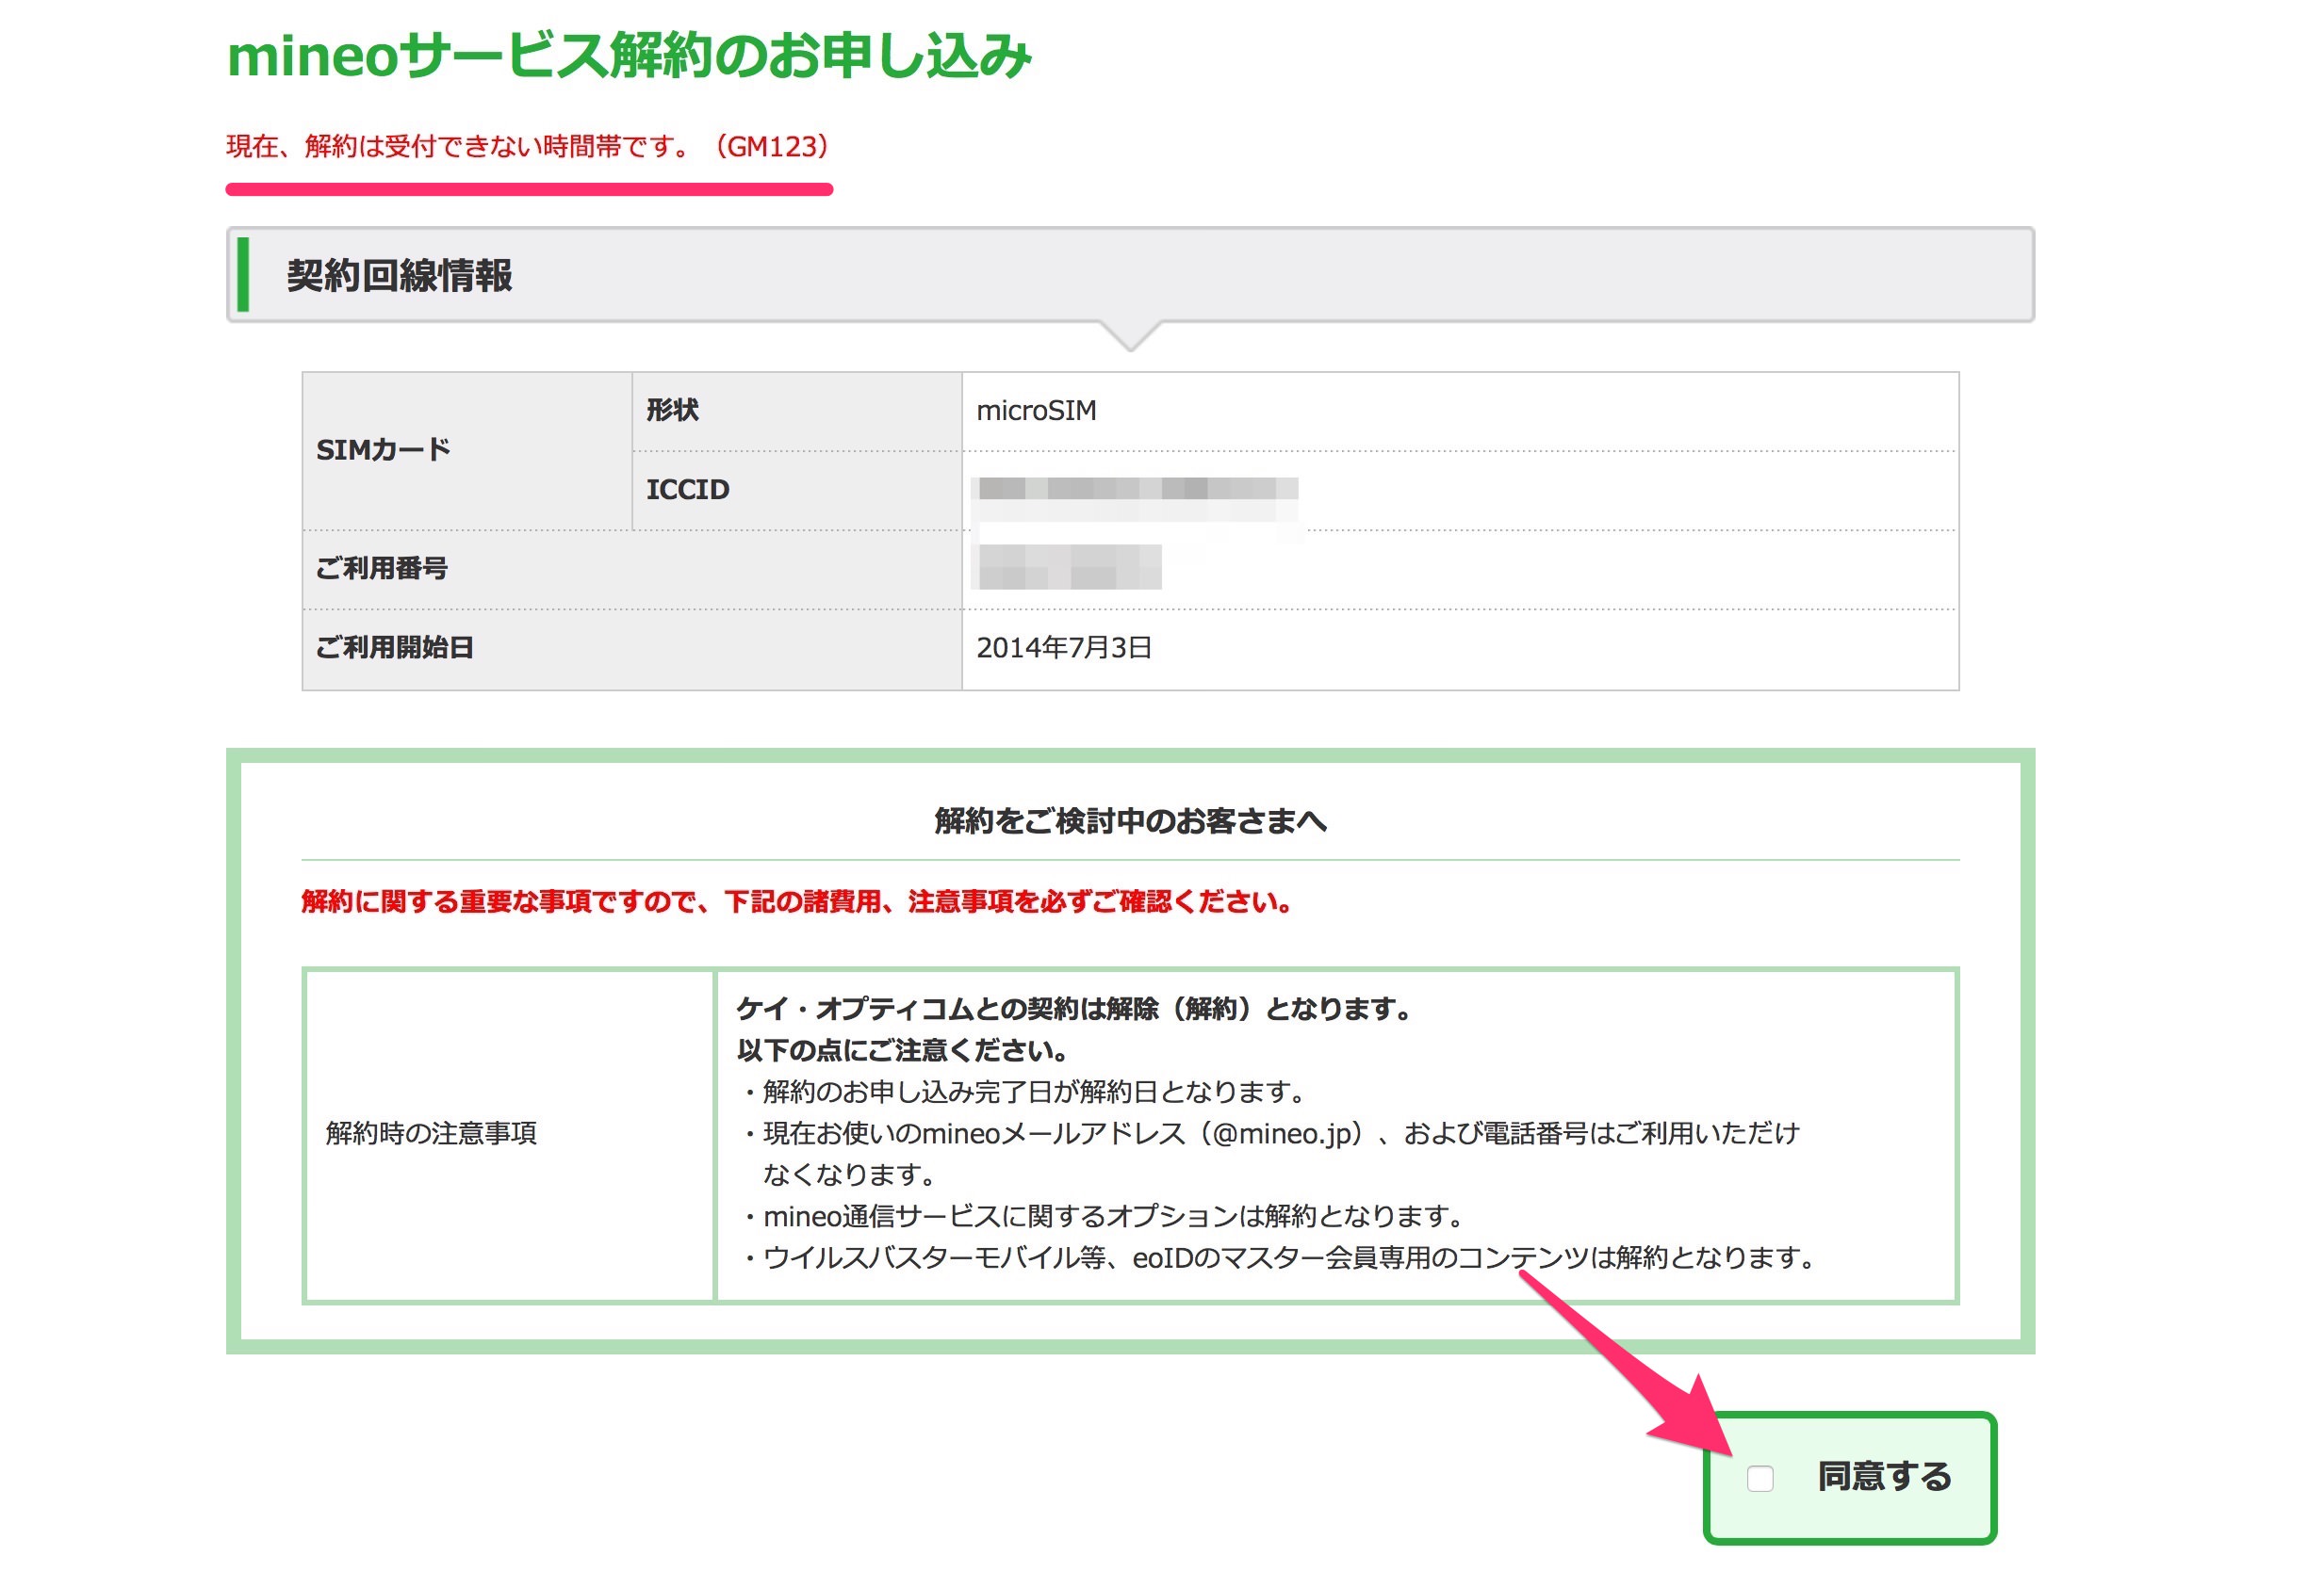Tick the 同意する agreement checkbox
This screenshot has height=1588, width=2324.
[1759, 1478]
